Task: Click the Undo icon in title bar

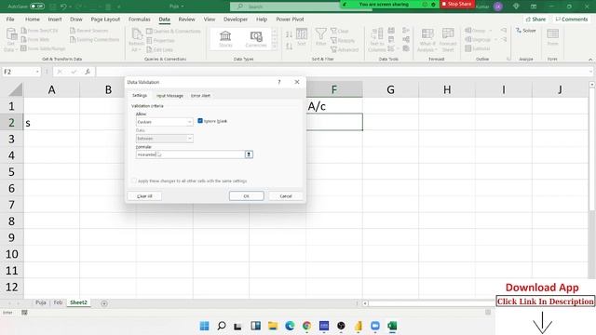Action: pos(63,7)
